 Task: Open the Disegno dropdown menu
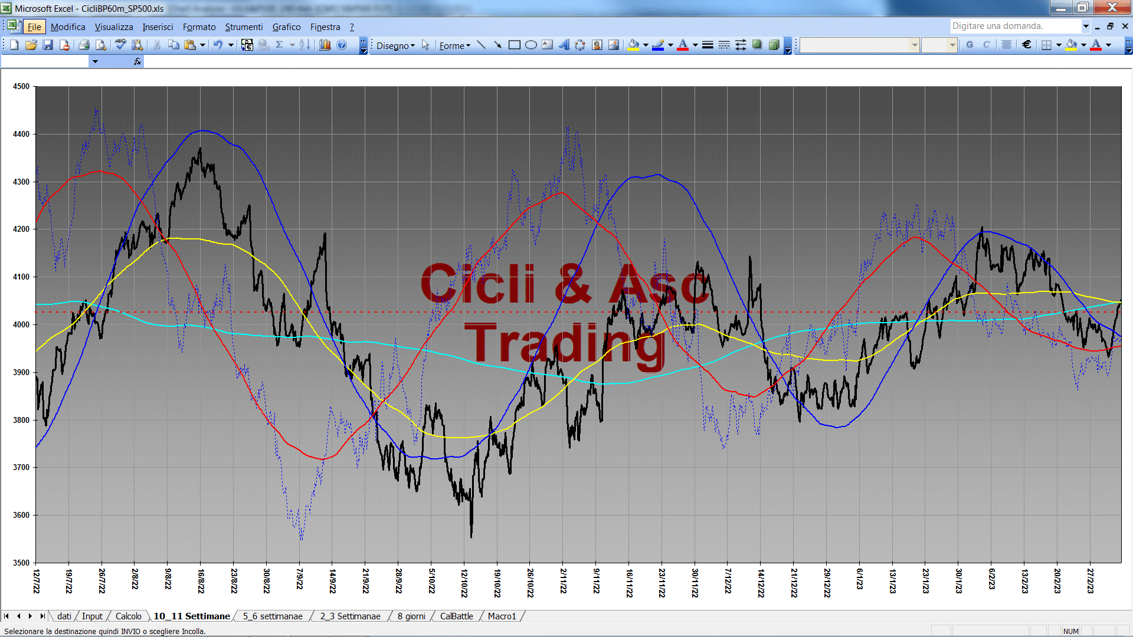click(x=395, y=45)
